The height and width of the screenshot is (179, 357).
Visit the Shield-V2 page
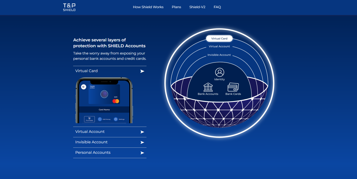coord(197,7)
